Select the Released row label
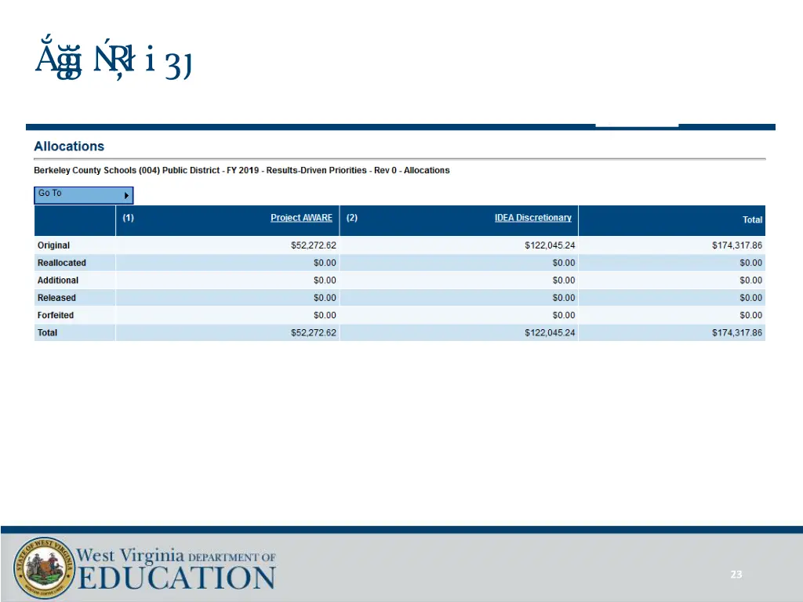 click(x=56, y=297)
